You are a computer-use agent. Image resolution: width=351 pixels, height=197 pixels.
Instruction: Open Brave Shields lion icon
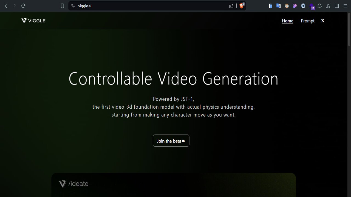pos(242,6)
